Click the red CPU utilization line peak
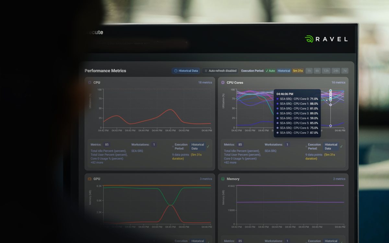This screenshot has height=243, width=389. coord(170,110)
